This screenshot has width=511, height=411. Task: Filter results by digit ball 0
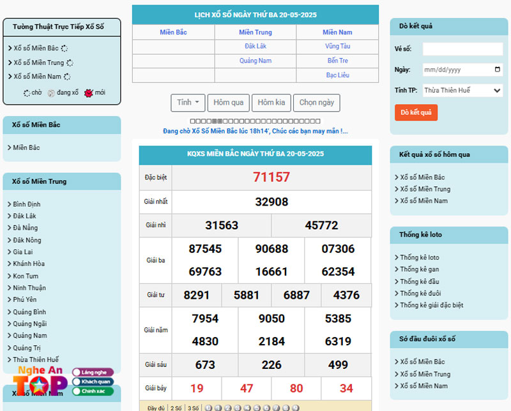209,407
